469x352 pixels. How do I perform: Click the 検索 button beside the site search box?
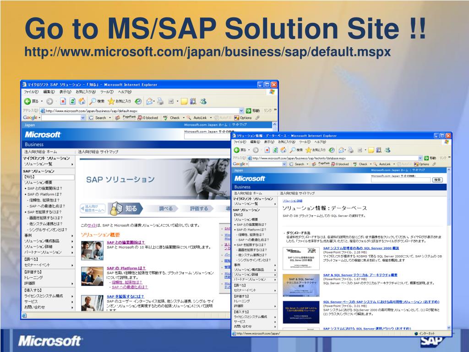pyautogui.click(x=437, y=180)
